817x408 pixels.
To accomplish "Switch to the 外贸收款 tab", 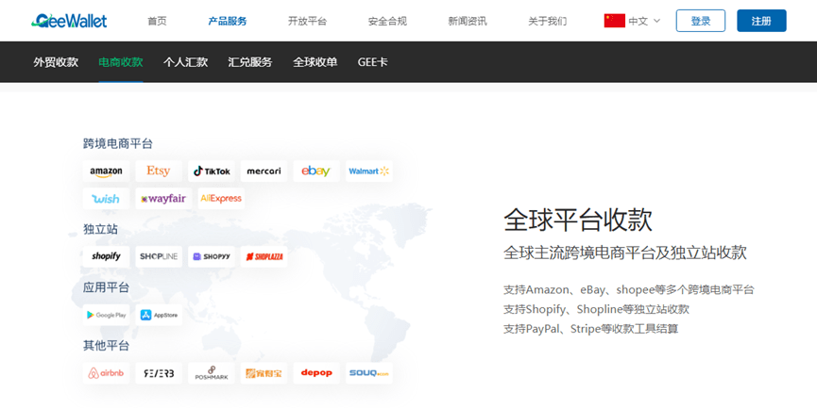I will click(56, 62).
